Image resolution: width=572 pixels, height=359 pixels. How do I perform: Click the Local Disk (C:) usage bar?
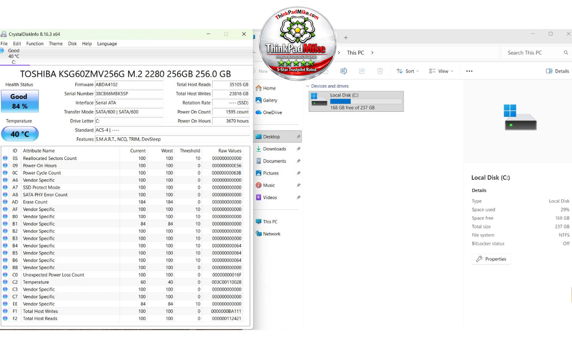366,102
